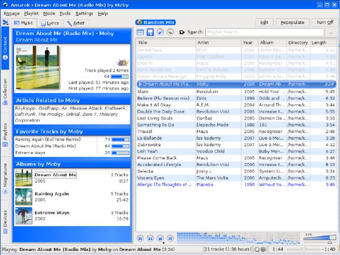Open the Mode menu
The image size is (340, 255).
pyautogui.click(x=49, y=14)
